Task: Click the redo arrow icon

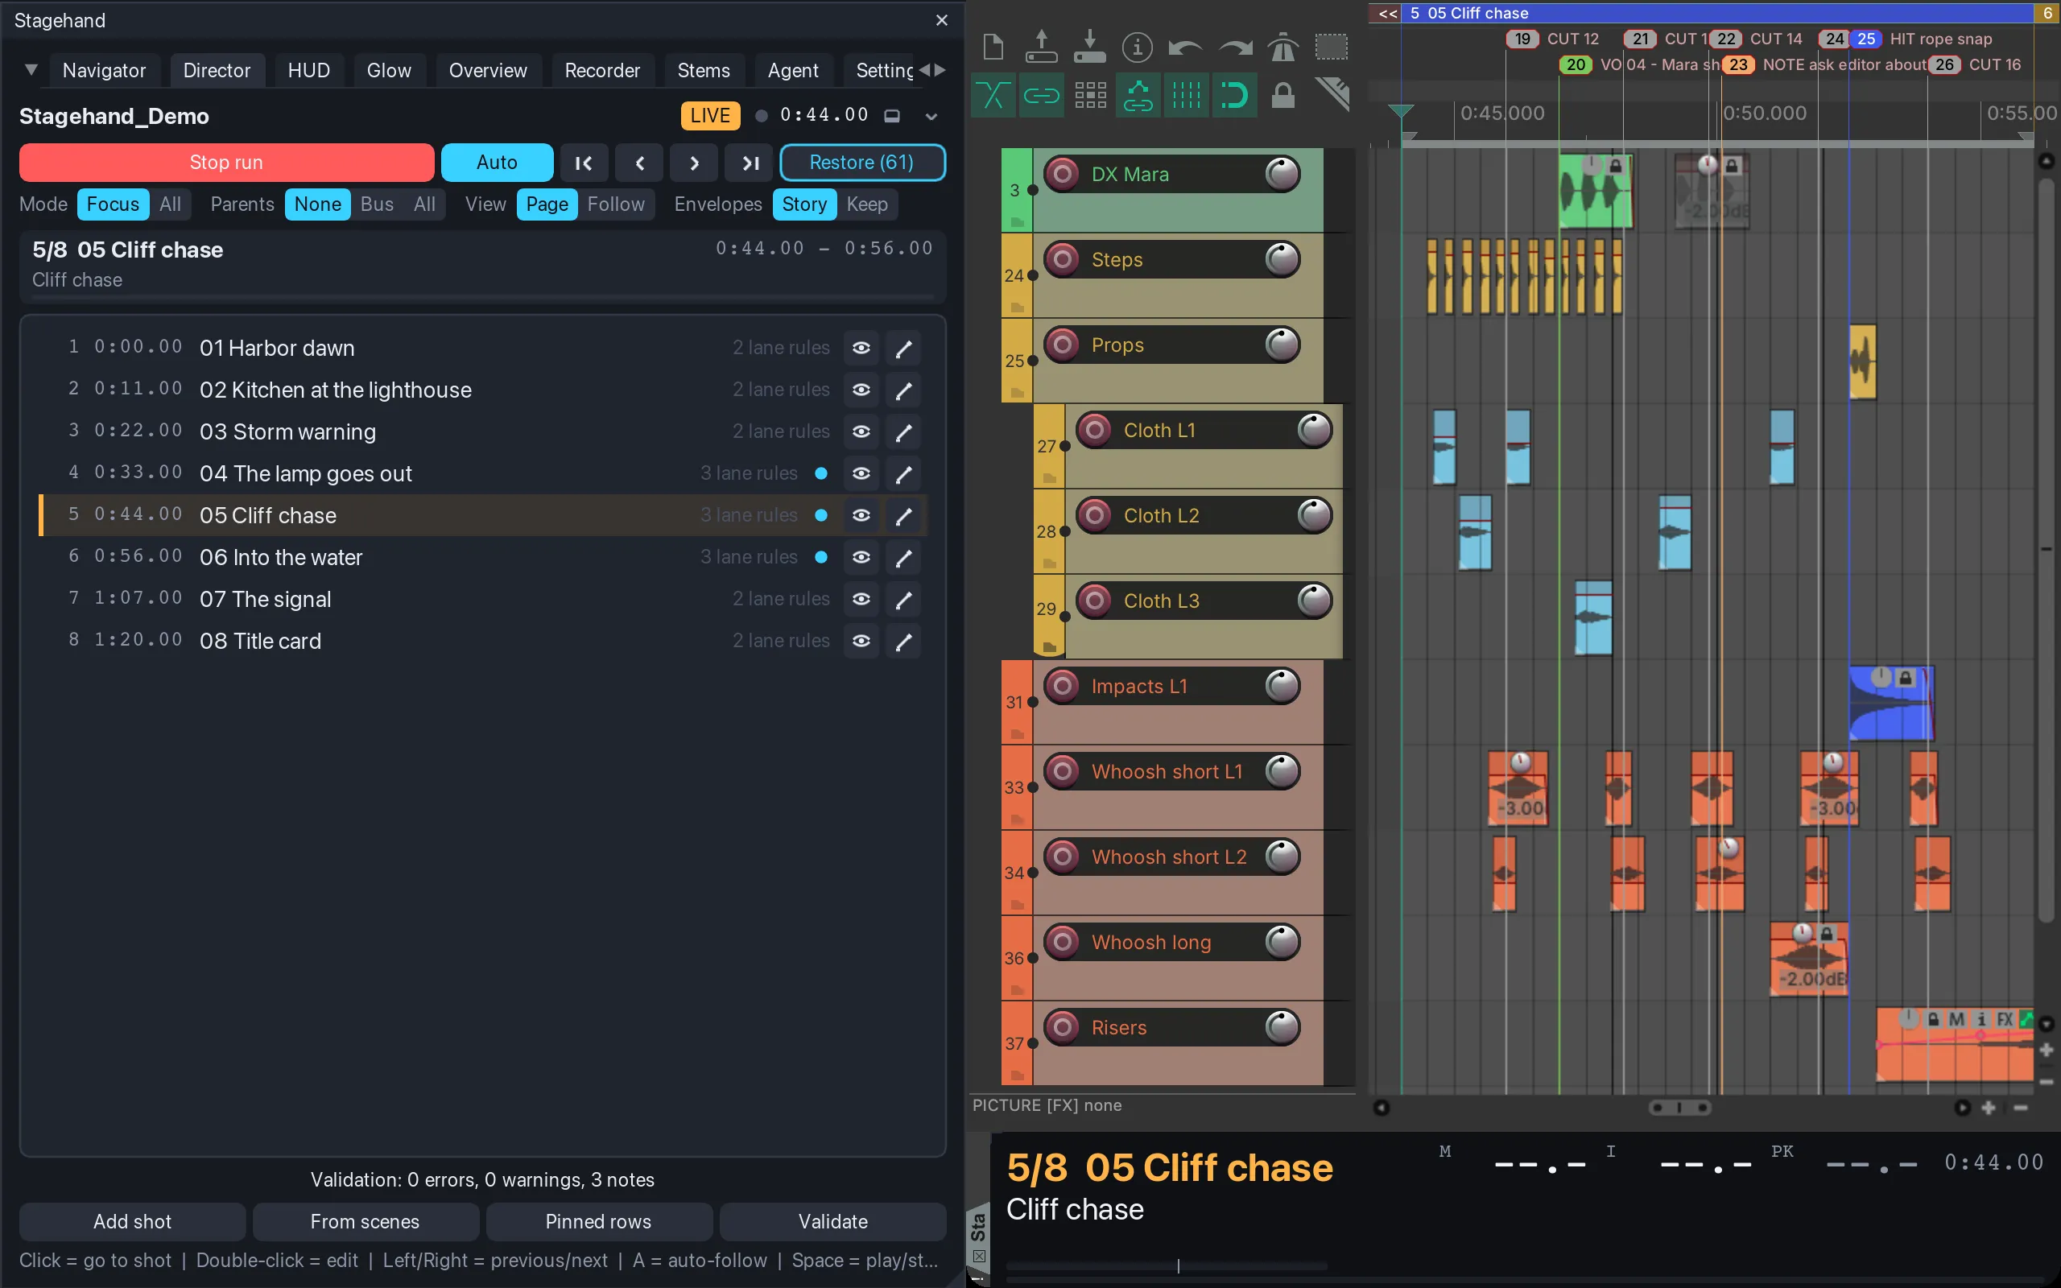Action: 1235,47
